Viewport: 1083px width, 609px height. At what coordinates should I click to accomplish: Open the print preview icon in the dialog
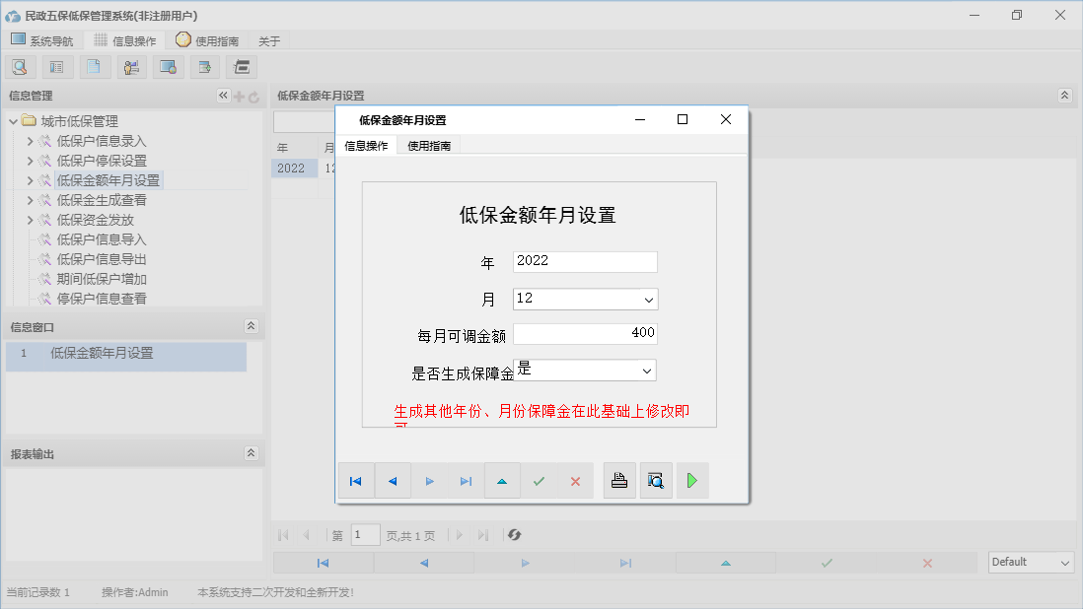(x=656, y=481)
